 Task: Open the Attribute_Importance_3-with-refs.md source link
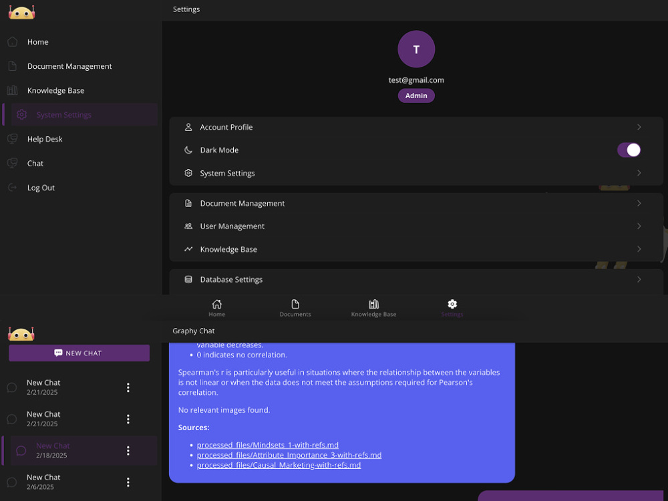click(289, 455)
